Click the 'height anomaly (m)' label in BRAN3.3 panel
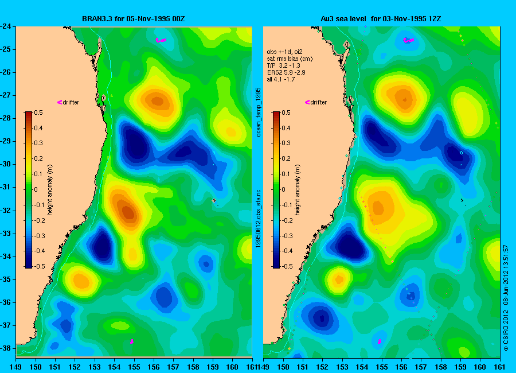The width and height of the screenshot is (516, 373). tap(50, 190)
